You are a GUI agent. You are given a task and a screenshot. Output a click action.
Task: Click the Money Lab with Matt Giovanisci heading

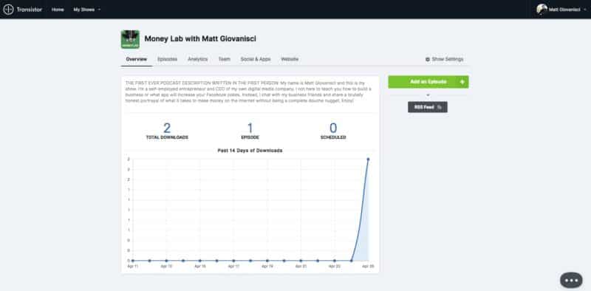pos(200,39)
